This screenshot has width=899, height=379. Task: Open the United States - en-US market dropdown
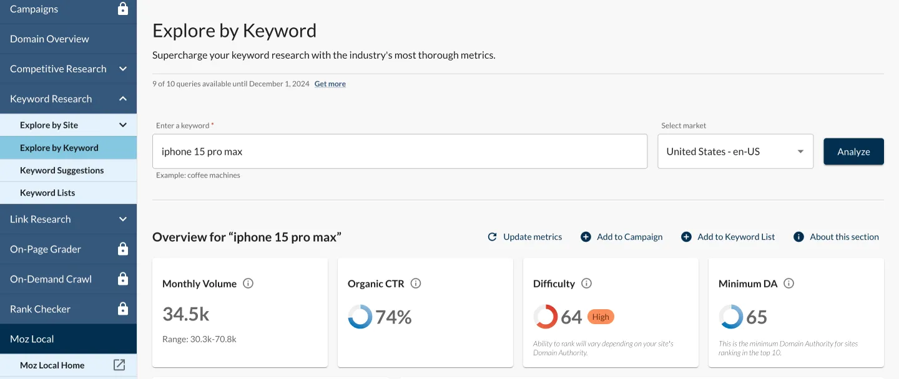point(735,151)
